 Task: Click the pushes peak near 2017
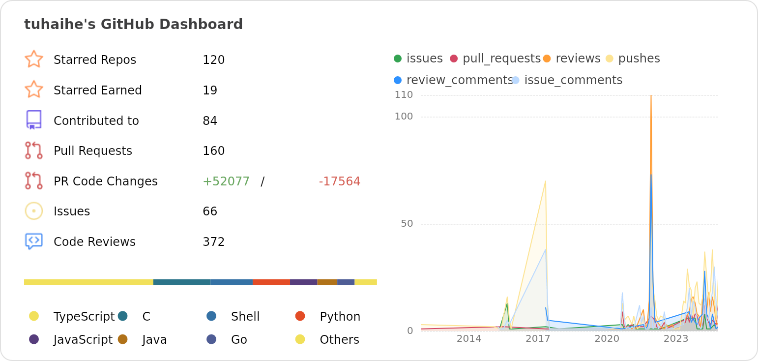point(546,181)
